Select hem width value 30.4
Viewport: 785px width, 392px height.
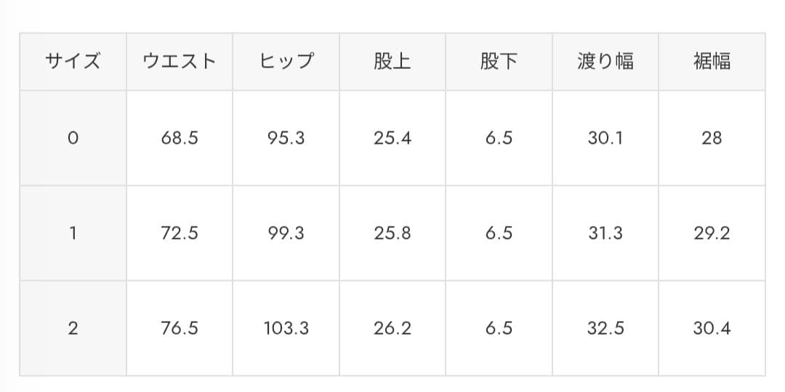(x=712, y=328)
